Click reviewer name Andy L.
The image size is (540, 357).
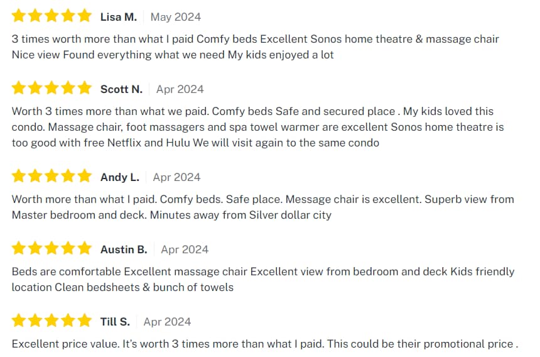coord(120,177)
